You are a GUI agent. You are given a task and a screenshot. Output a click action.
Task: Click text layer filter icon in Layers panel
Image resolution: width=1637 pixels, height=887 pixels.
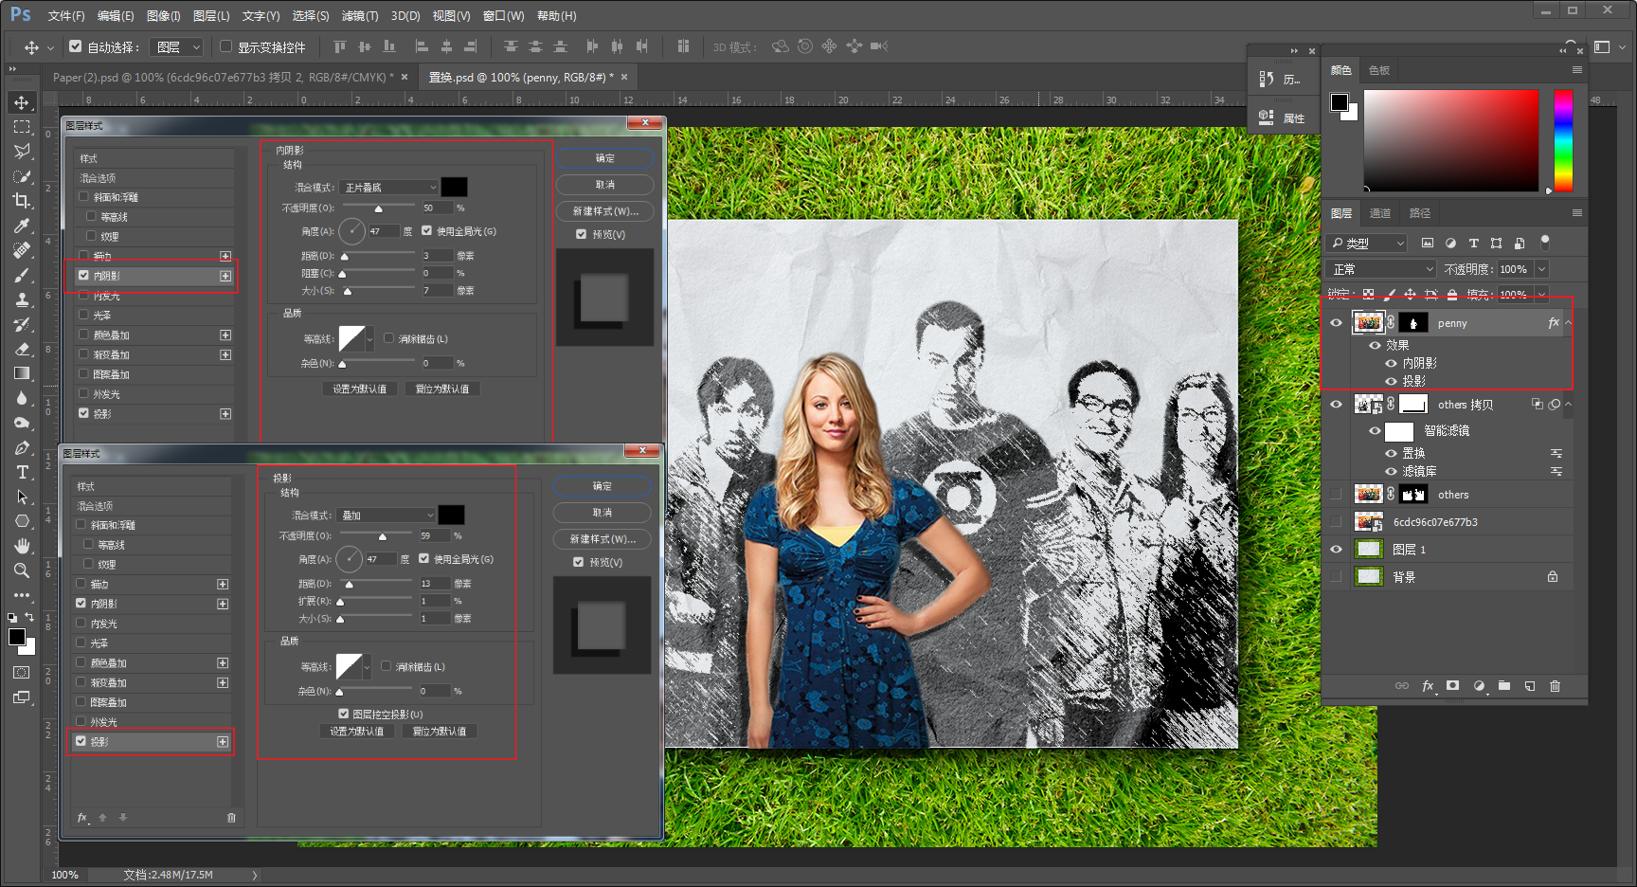click(x=1473, y=244)
